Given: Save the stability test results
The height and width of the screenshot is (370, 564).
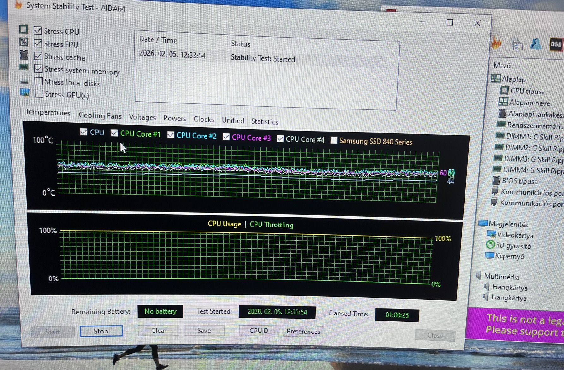Looking at the screenshot, I should 204,330.
